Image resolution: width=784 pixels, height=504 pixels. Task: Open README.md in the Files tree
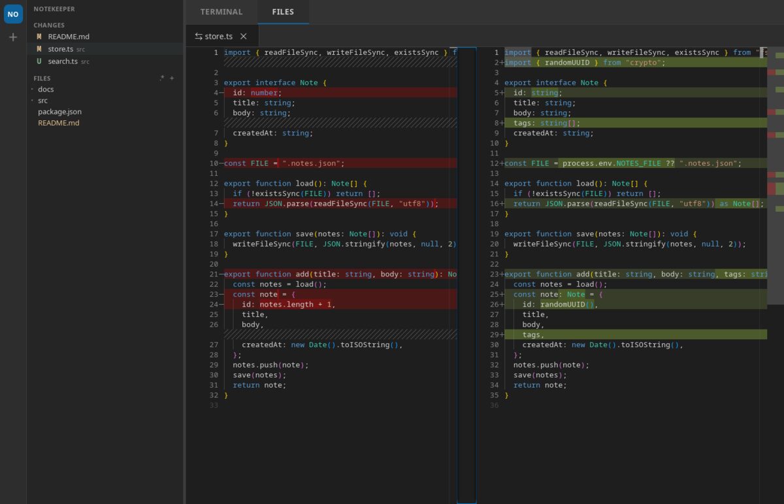click(x=58, y=123)
